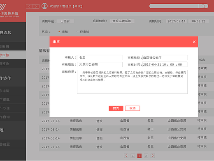Image resolution: width=214 pixels, height=161 pixels.
Task: Open the 息编辑 sidebar item
Action: (13, 46)
